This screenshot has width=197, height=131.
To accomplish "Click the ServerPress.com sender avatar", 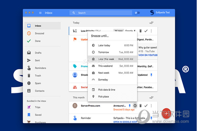I will tap(75, 106).
